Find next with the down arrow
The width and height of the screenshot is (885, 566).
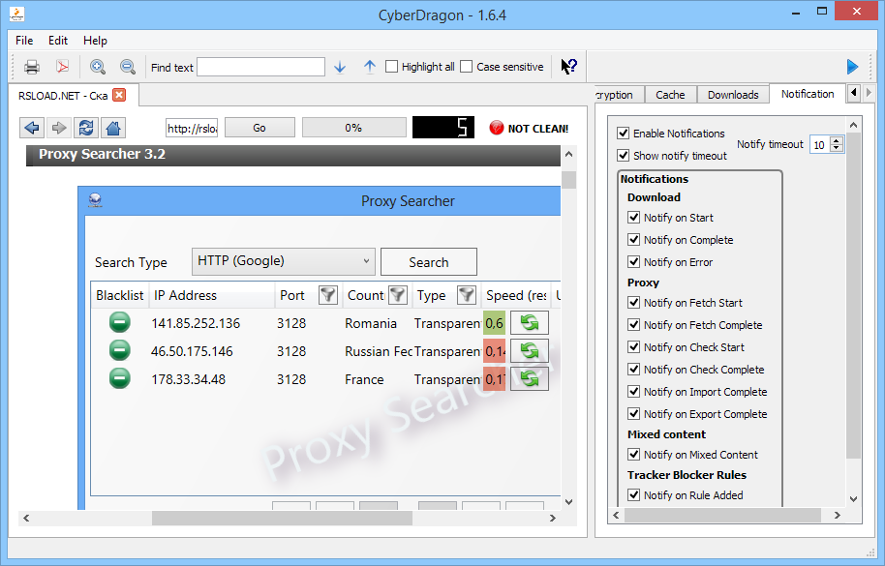(x=340, y=67)
